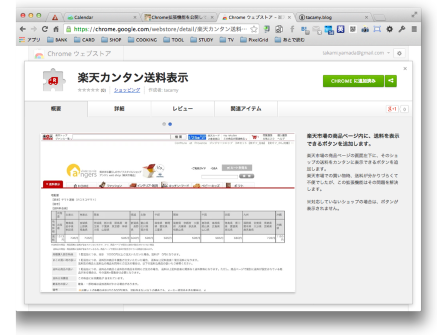Viewport: 437px width, 335px height.
Task: Click the green share button
Action: 391,81
